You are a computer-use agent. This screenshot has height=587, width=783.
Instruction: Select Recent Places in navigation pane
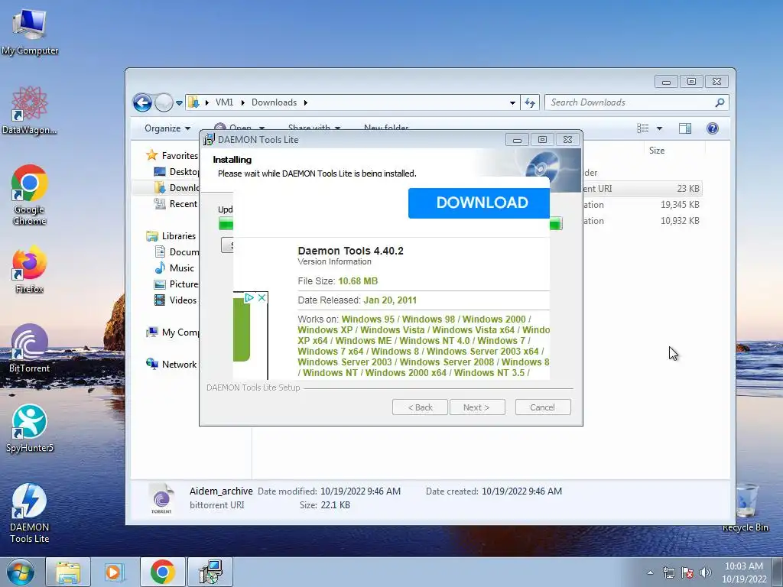[x=177, y=203]
